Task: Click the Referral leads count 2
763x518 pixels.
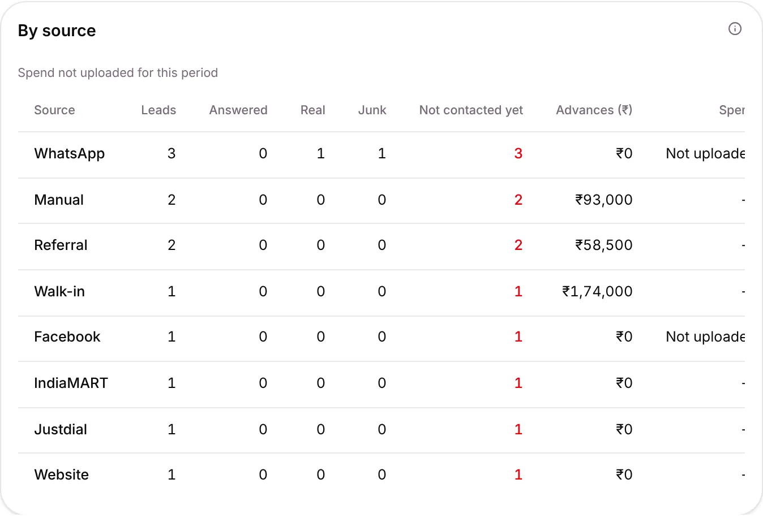Action: 172,245
